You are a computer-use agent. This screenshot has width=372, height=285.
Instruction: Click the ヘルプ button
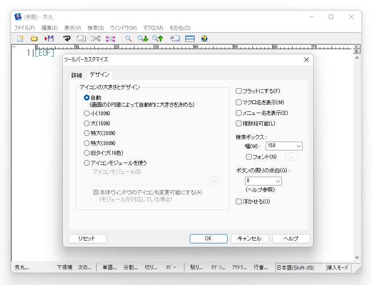tap(291, 239)
